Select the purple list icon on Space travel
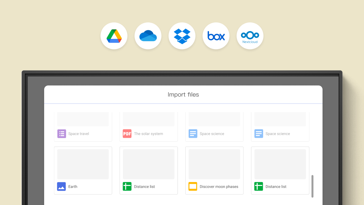 (x=61, y=134)
